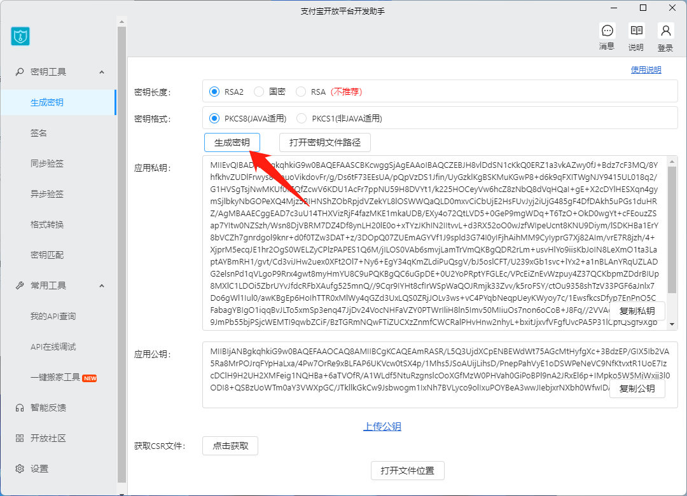Image resolution: width=687 pixels, height=496 pixels.
Task: Open the 说明 documentation book icon
Action: (x=636, y=31)
